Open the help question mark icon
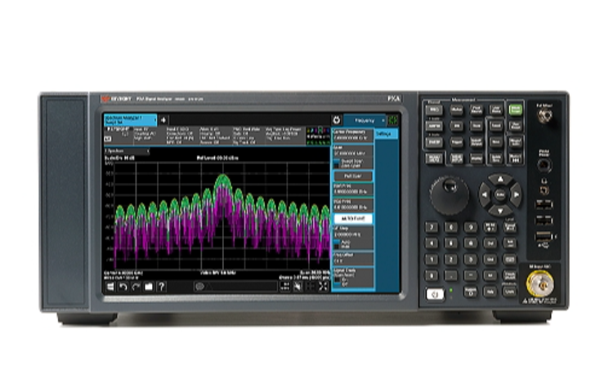The height and width of the screenshot is (388, 613). pyautogui.click(x=161, y=288)
